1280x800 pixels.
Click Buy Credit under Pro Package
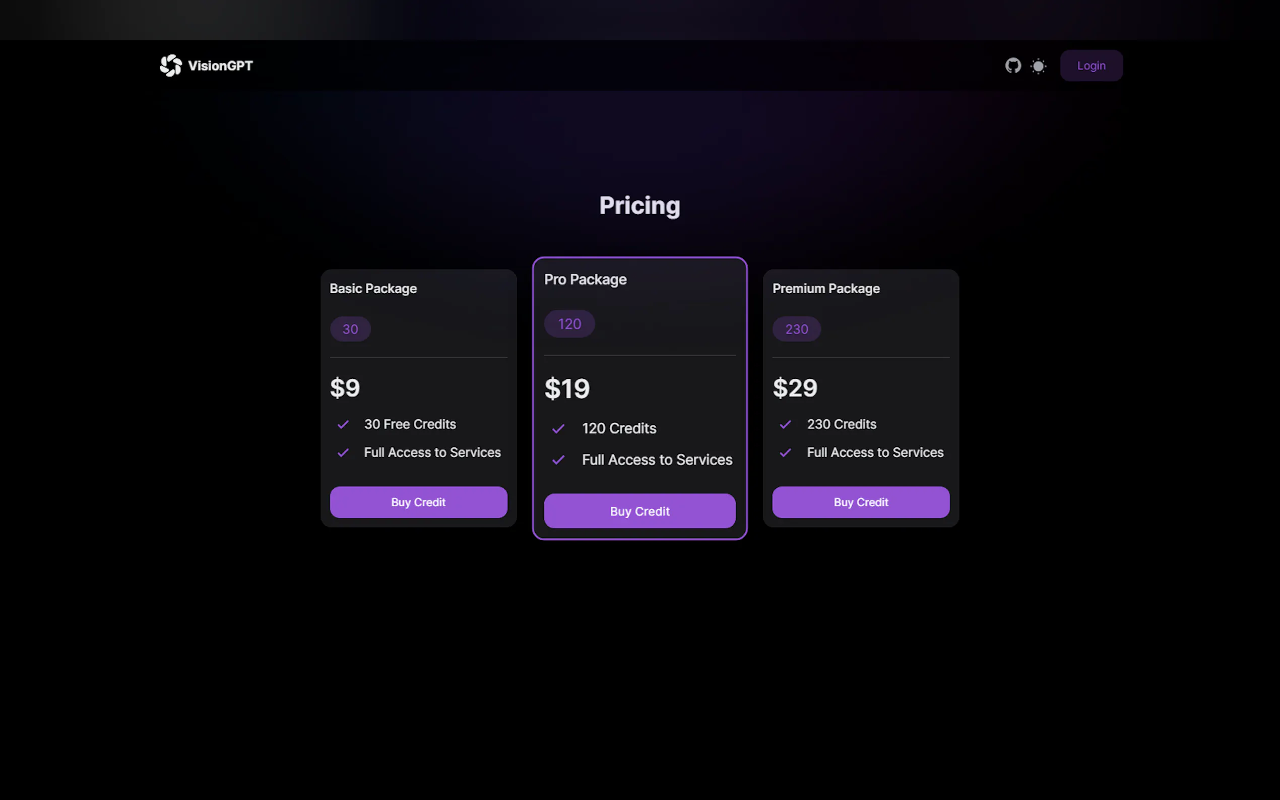click(x=639, y=511)
